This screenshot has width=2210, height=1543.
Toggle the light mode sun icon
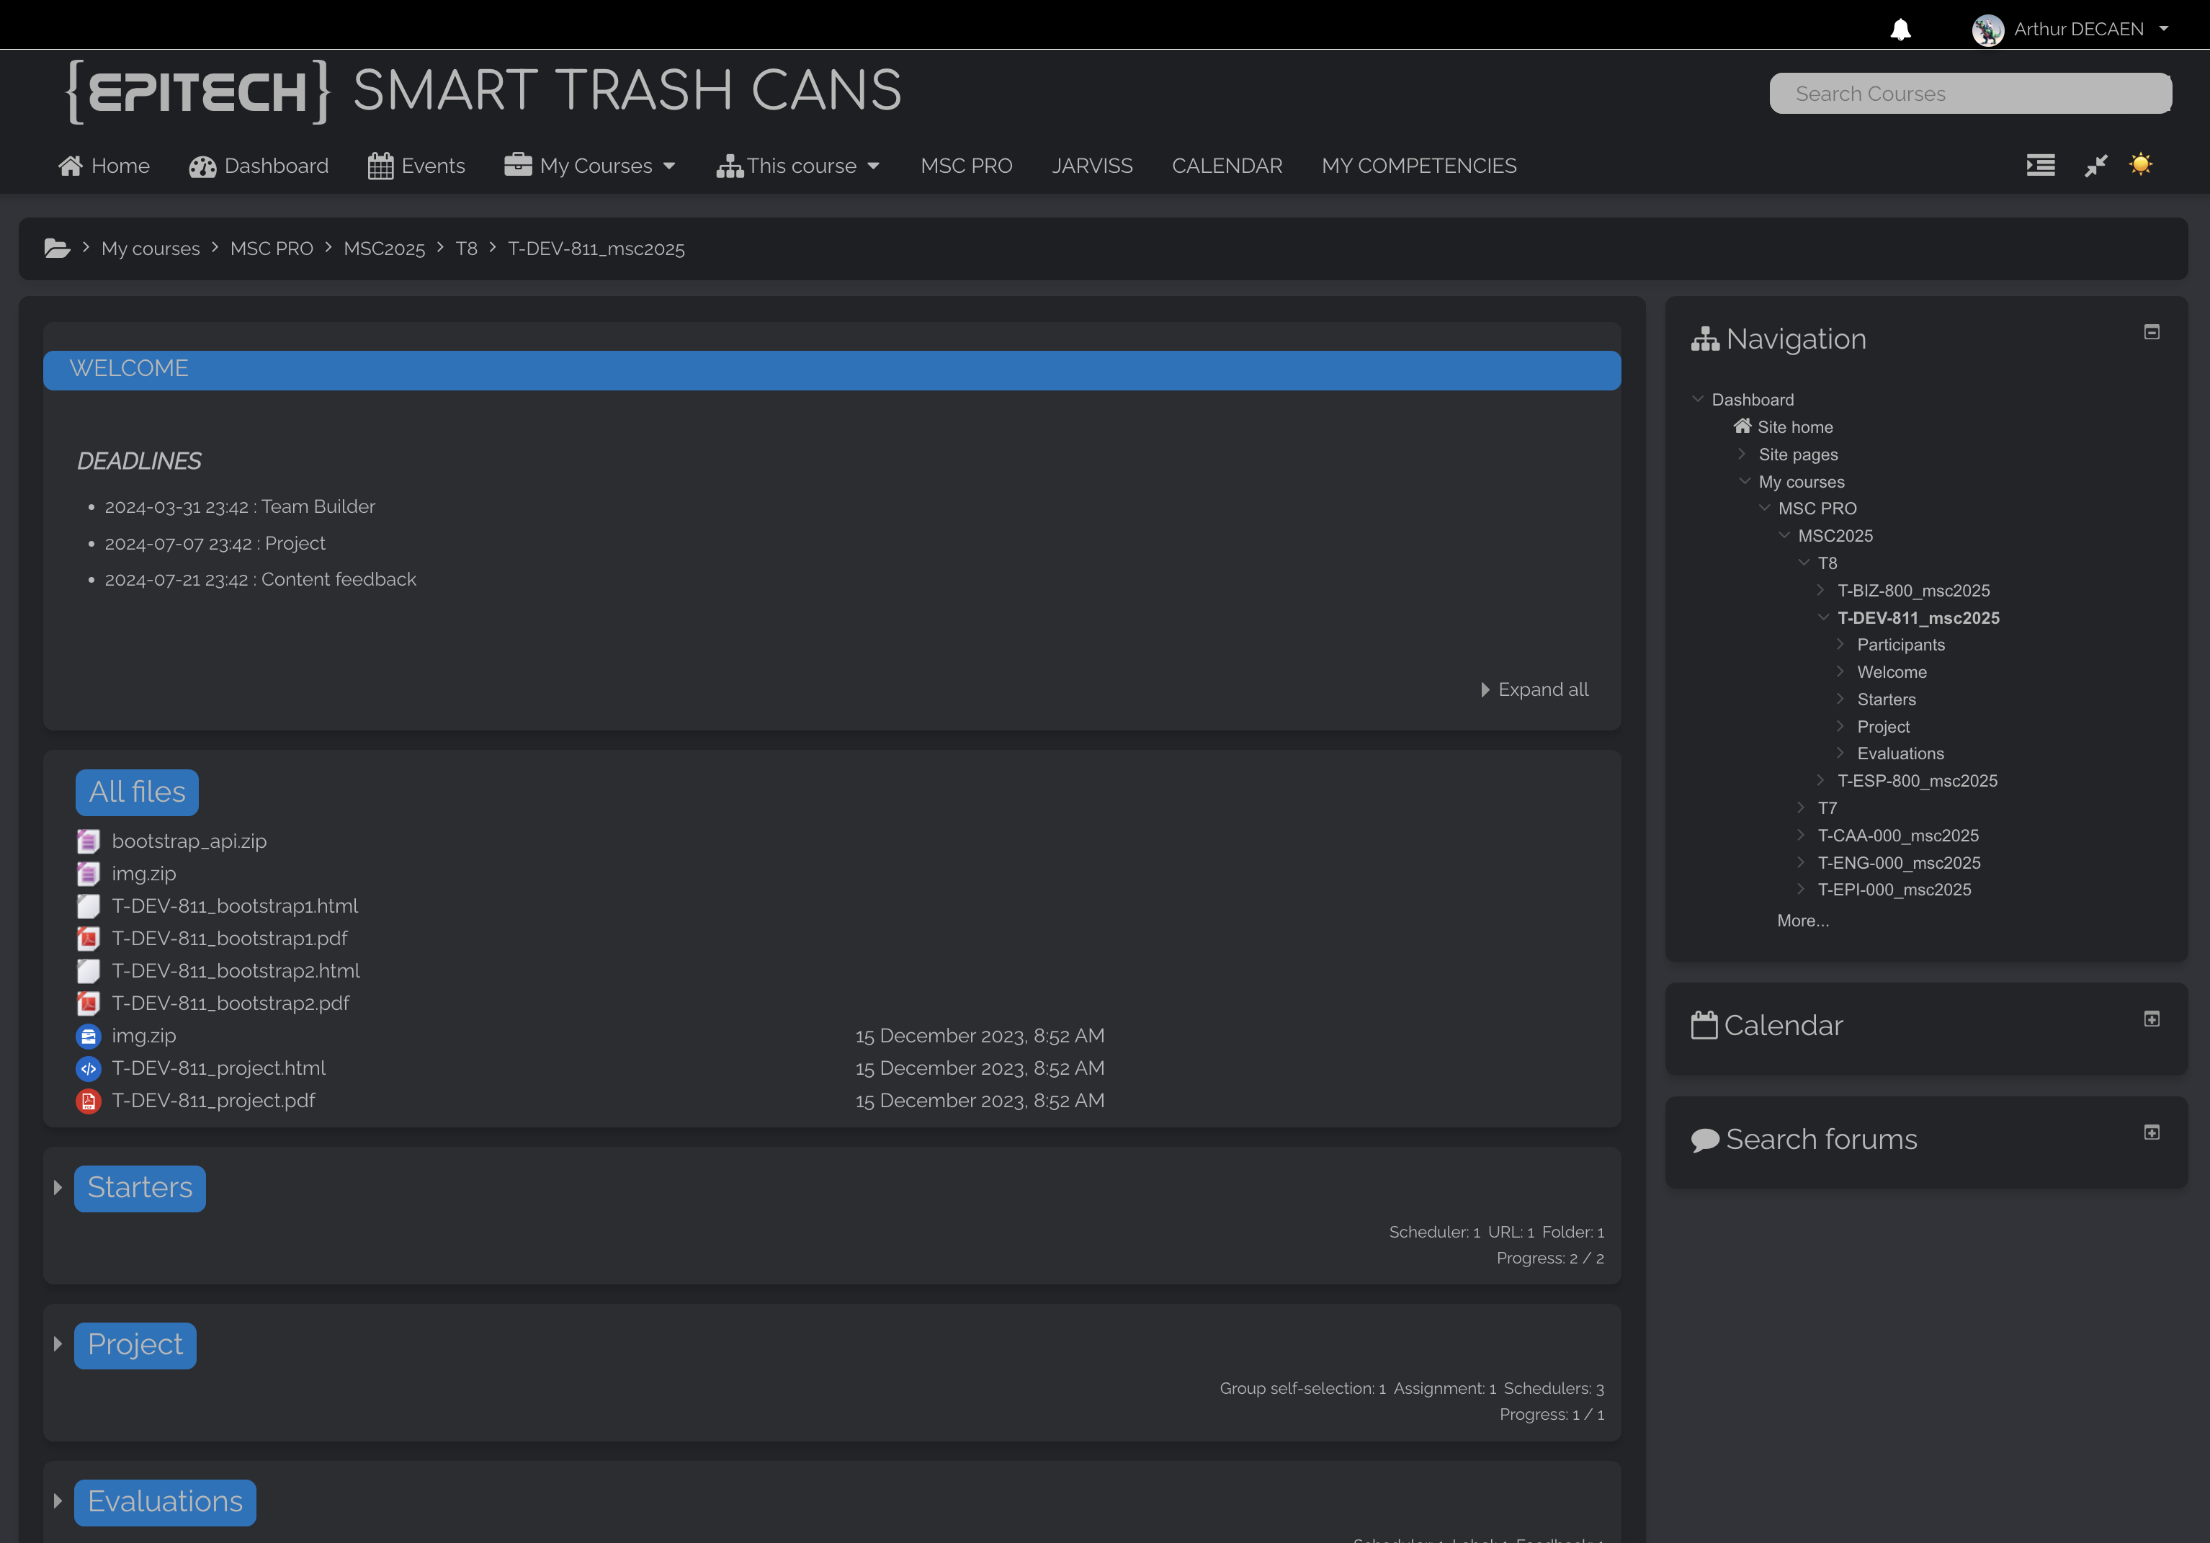pos(2141,164)
